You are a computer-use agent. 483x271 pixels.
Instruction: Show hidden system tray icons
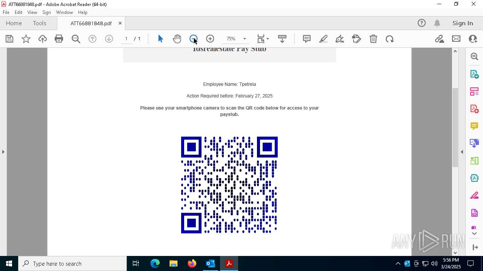click(398, 263)
